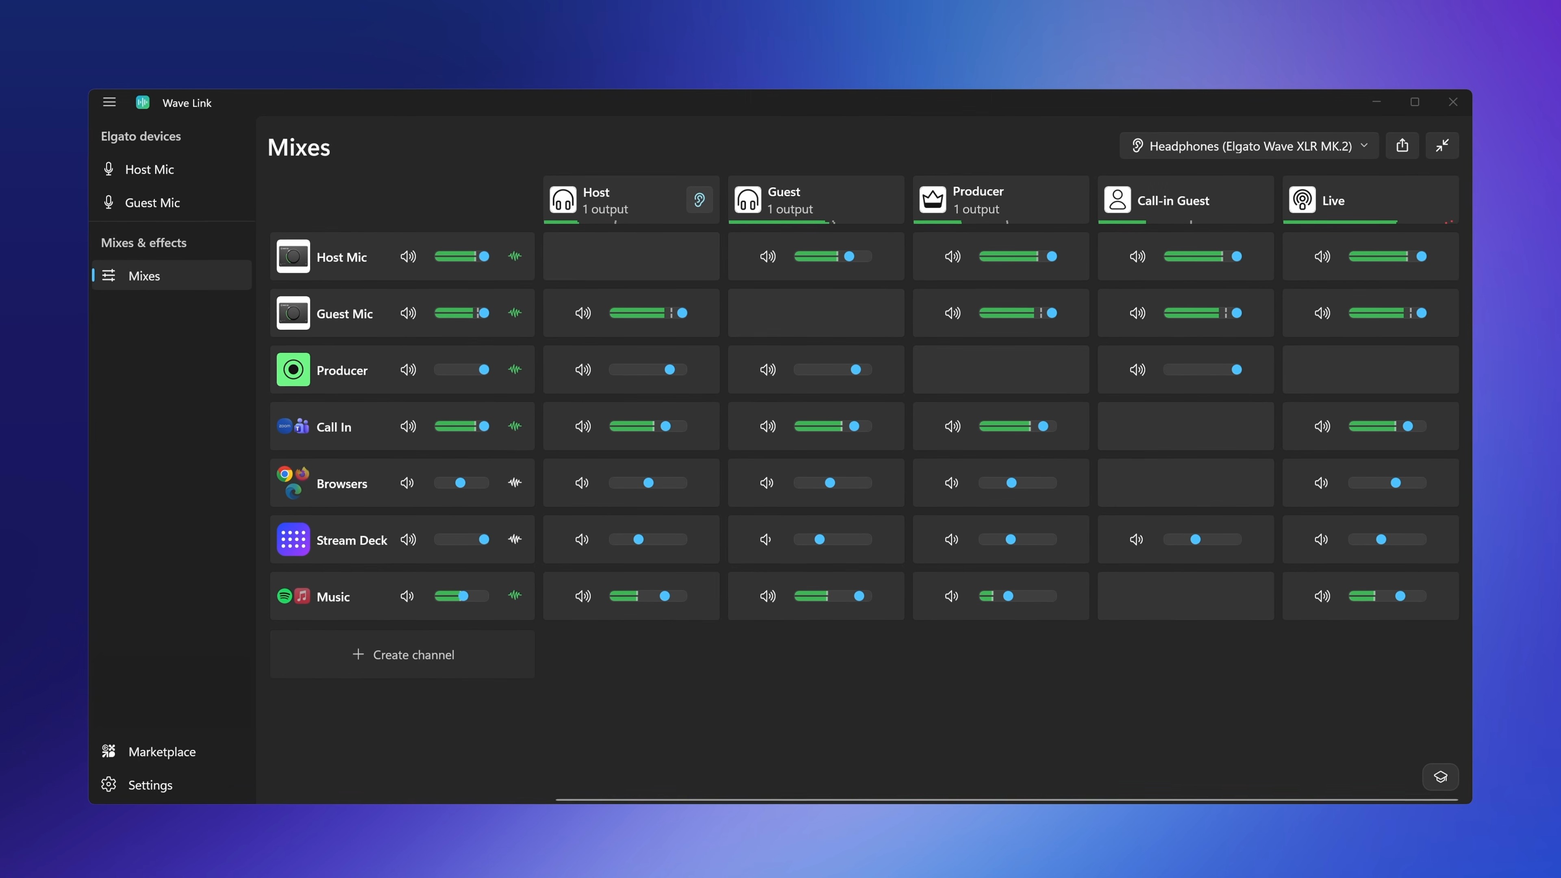Click the horizontal scrollbar at the bottom
This screenshot has width=1561, height=878.
tap(1006, 799)
